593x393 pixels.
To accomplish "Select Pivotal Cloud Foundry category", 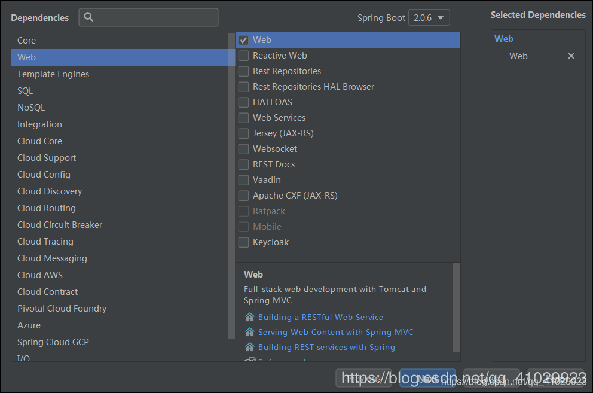I will [x=120, y=308].
